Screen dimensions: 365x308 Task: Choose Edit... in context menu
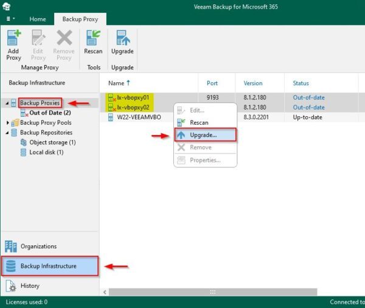pos(206,110)
